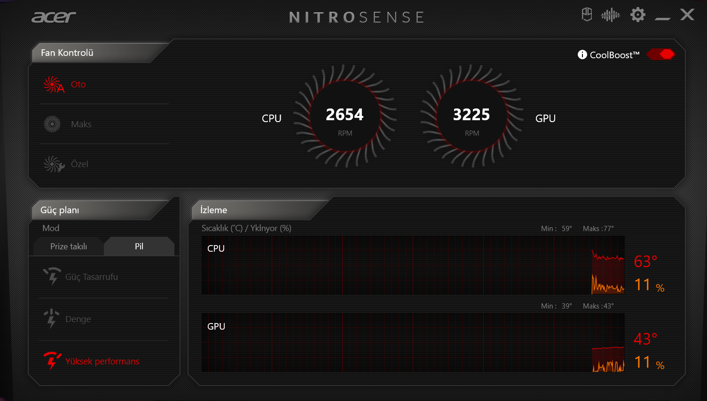Click the Sıcaklık (°C) / Yklnyor (%) label
This screenshot has width=707, height=401.
[x=246, y=228]
